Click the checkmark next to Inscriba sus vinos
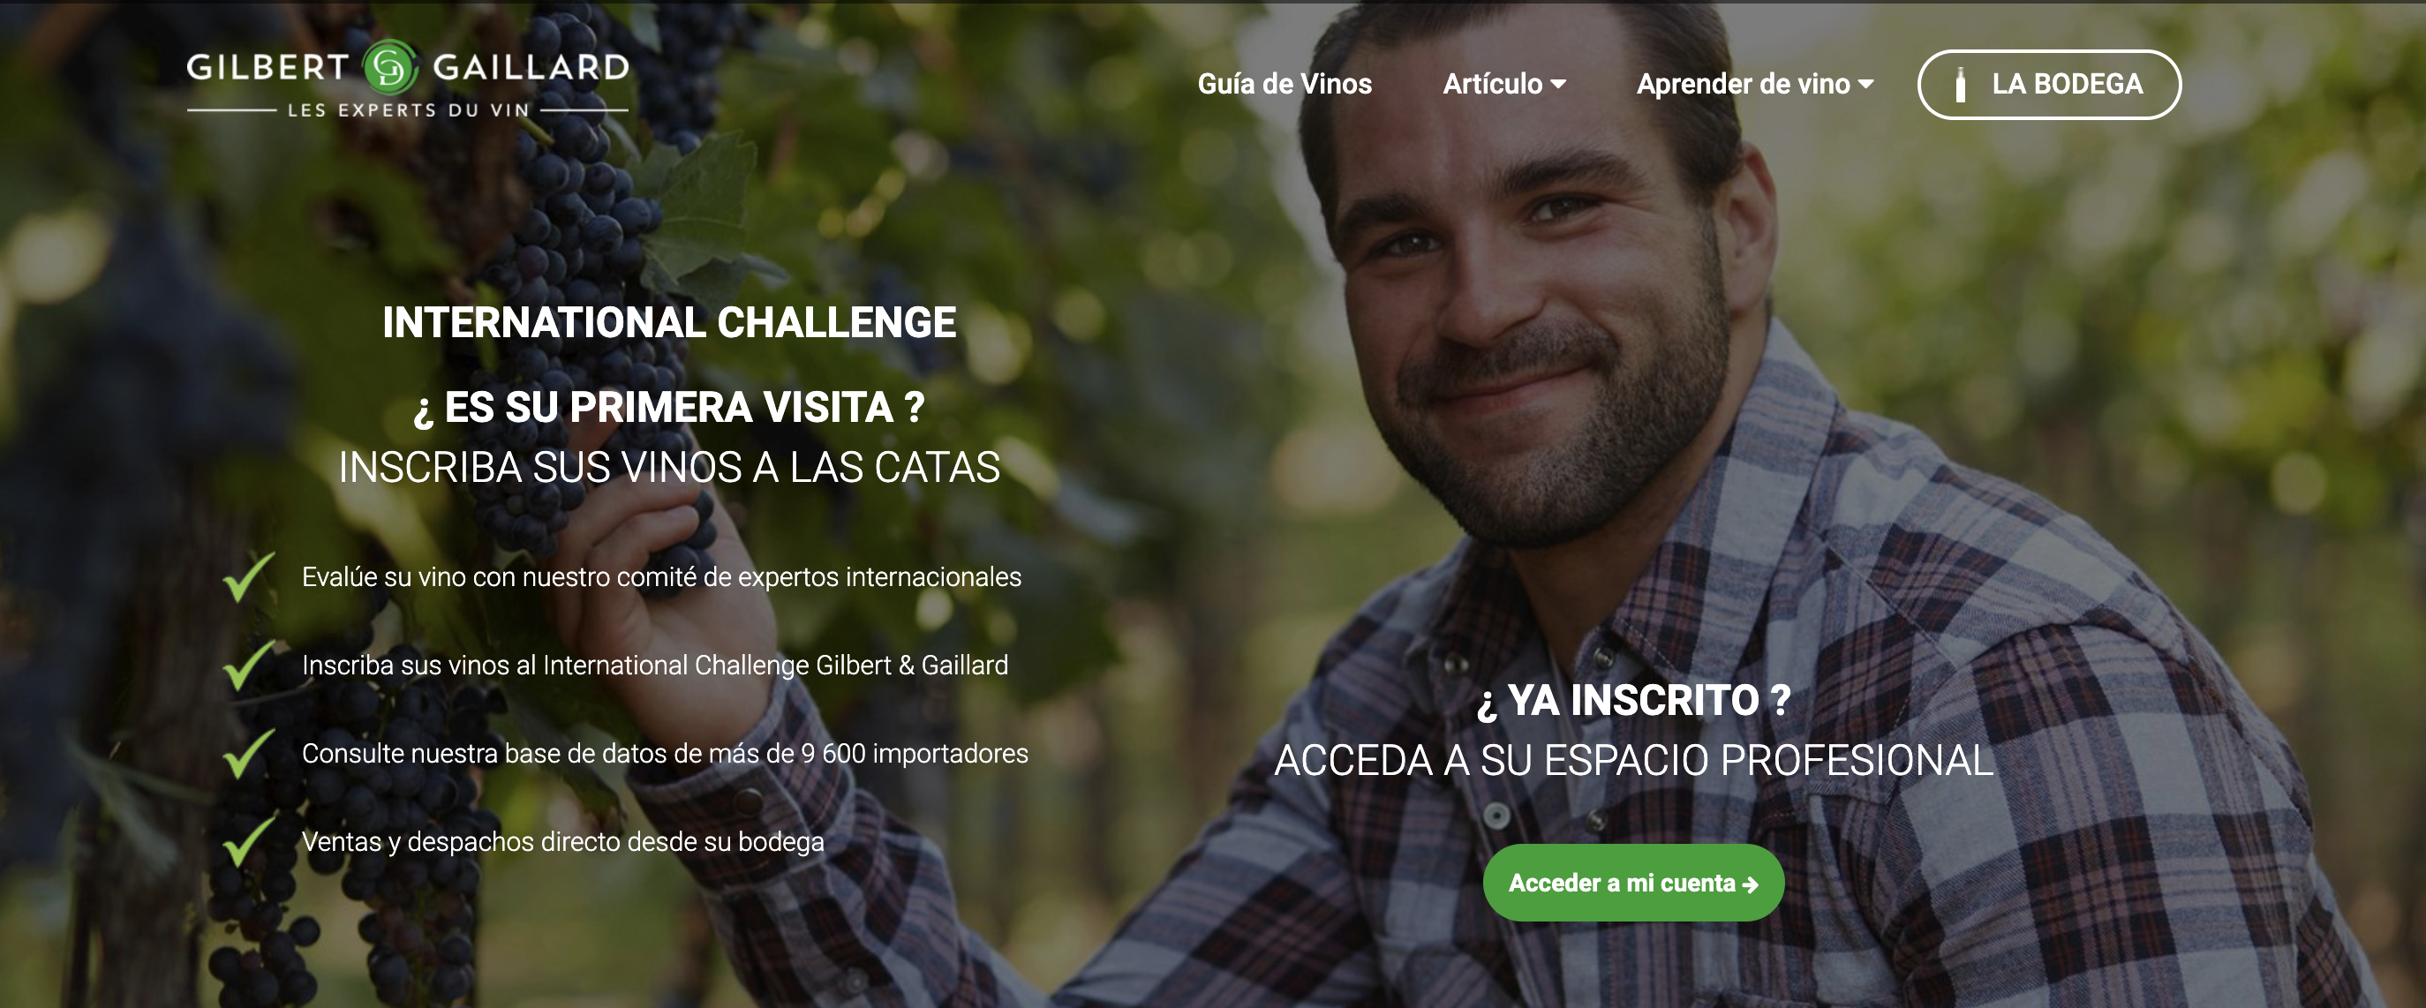 point(249,666)
